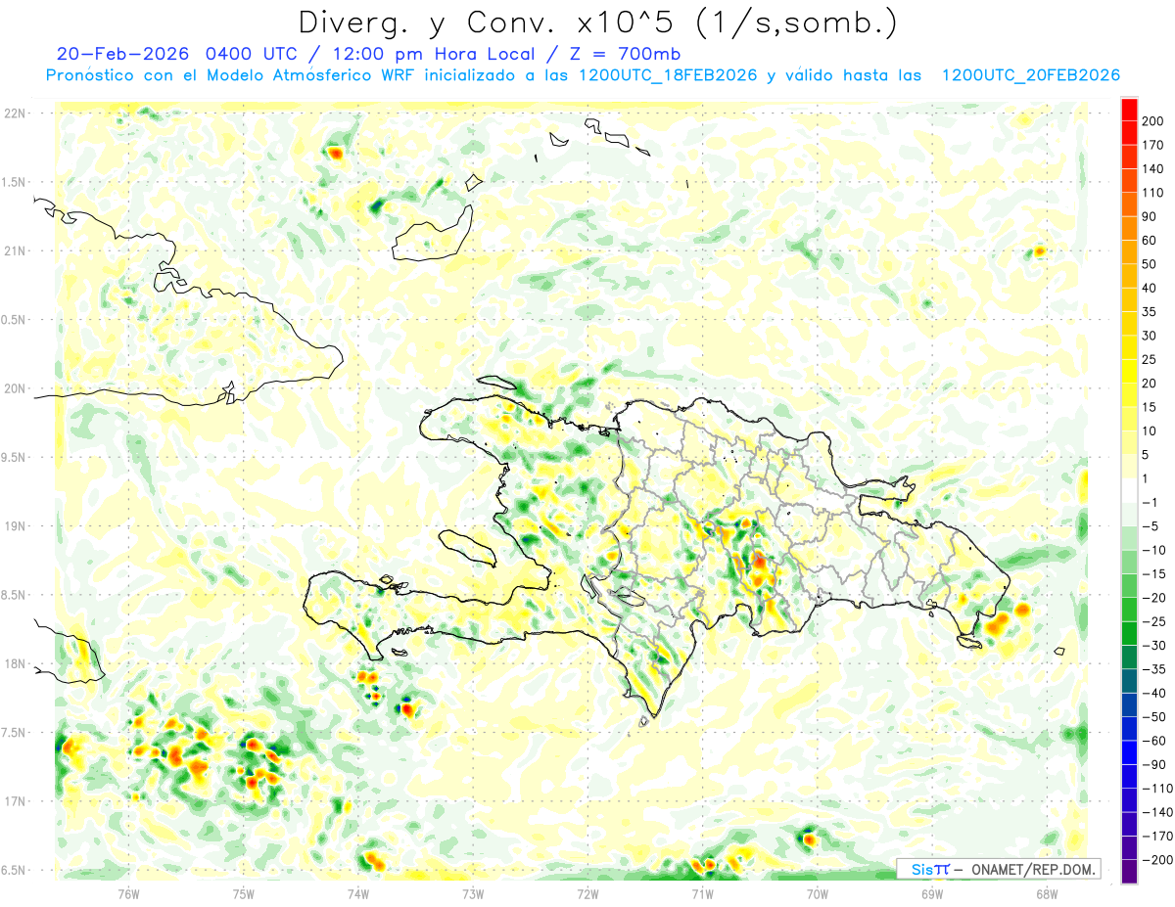Select the positive colorbar value 15
This screenshot has width=1175, height=907.
[x=1150, y=407]
